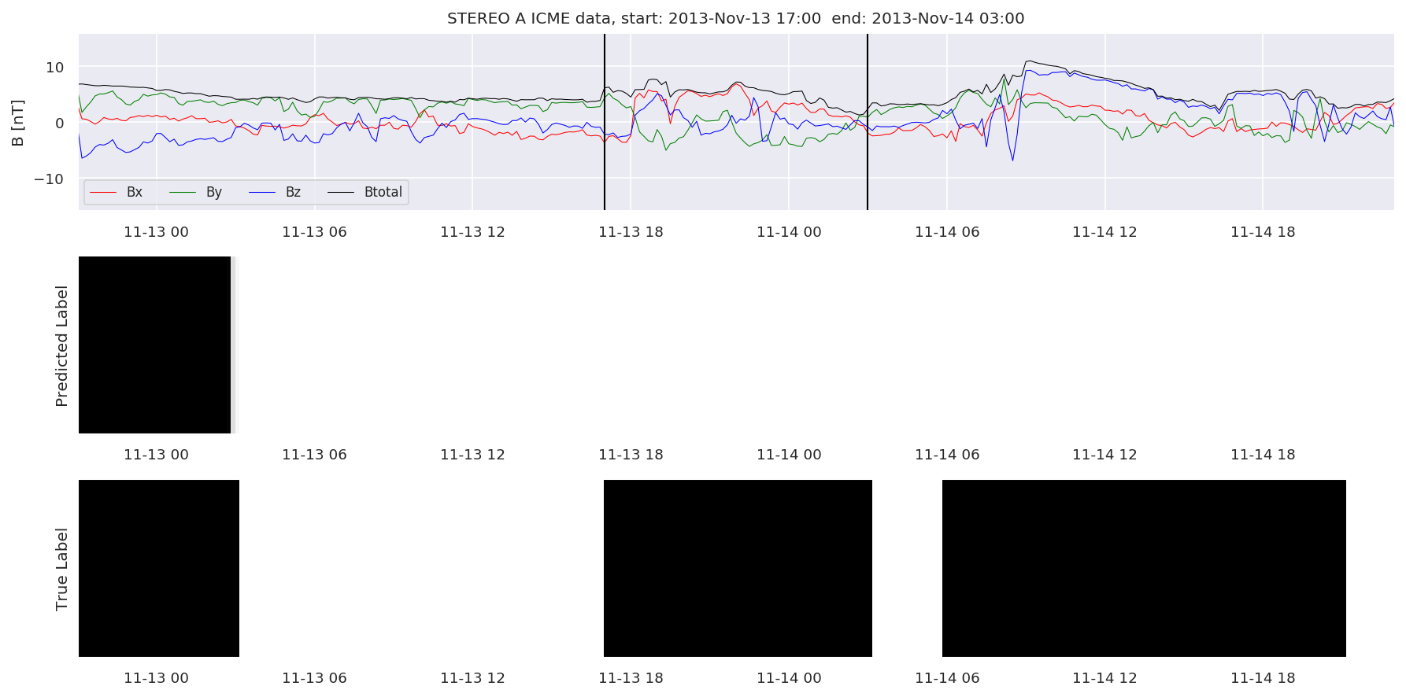
Task: Click the True Label black block spanning 11-14 06 to 11-14 18
Action: pos(1144,568)
